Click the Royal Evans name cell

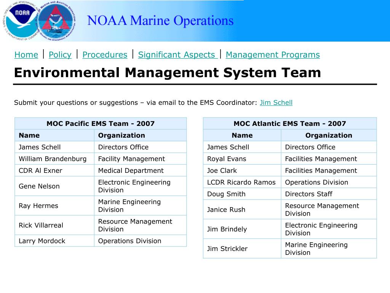pos(242,159)
